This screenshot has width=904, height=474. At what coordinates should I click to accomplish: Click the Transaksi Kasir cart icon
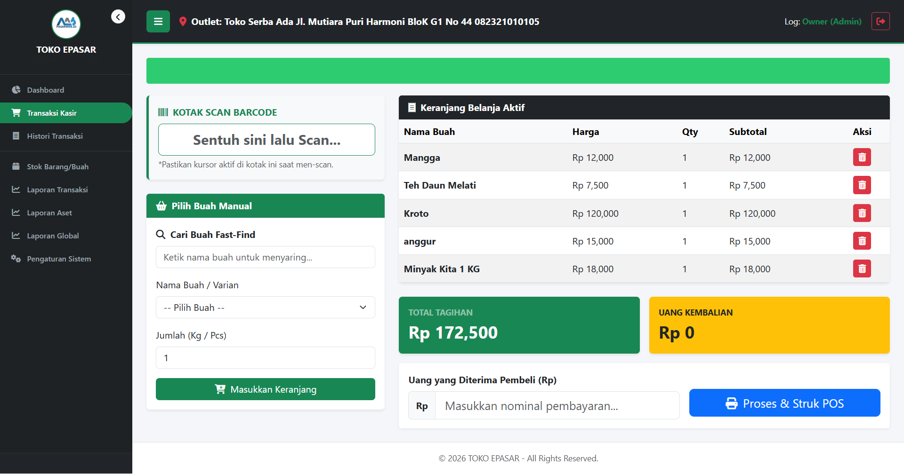coord(16,113)
